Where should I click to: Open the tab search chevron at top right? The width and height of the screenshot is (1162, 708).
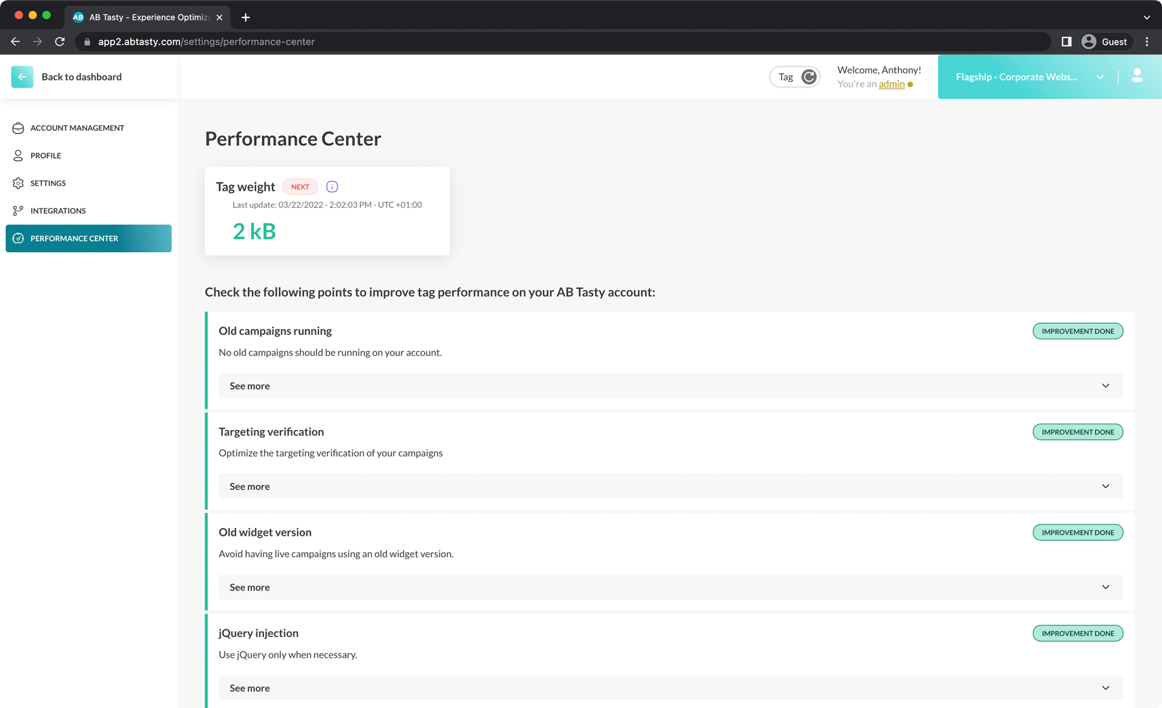pyautogui.click(x=1147, y=17)
